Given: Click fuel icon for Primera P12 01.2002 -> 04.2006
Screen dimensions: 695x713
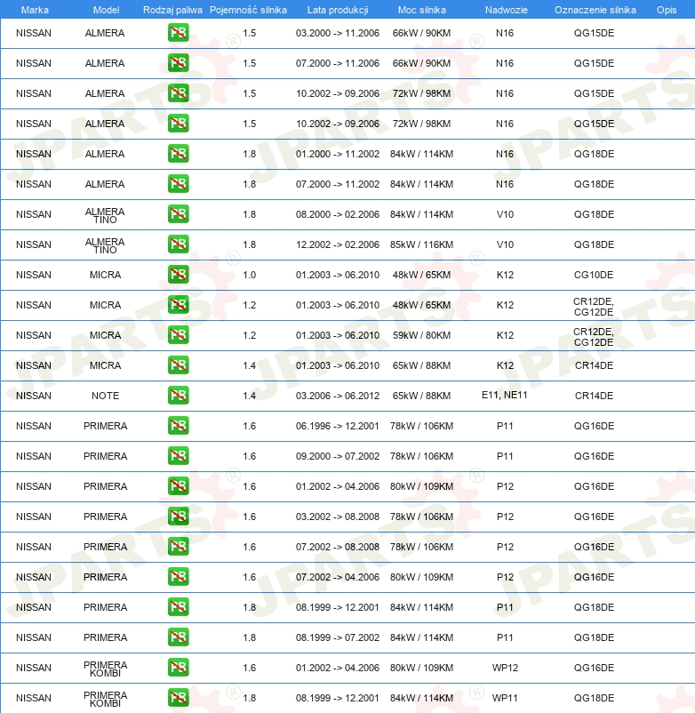Looking at the screenshot, I should [x=178, y=486].
